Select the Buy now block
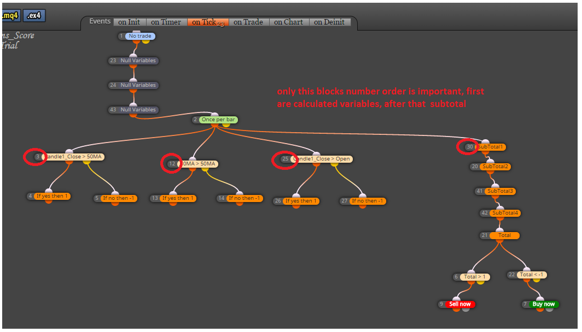Viewport: 582px width, 332px height. pyautogui.click(x=544, y=304)
